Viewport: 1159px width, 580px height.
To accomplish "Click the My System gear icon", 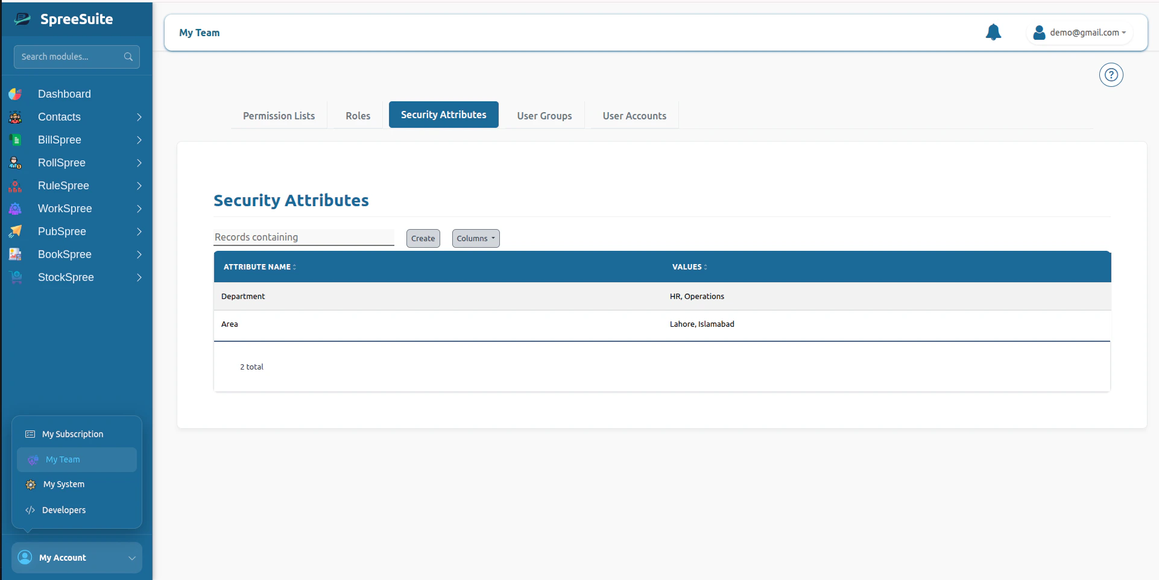I will 31,485.
